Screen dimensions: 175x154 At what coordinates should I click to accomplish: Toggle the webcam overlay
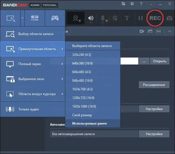pos(76,18)
